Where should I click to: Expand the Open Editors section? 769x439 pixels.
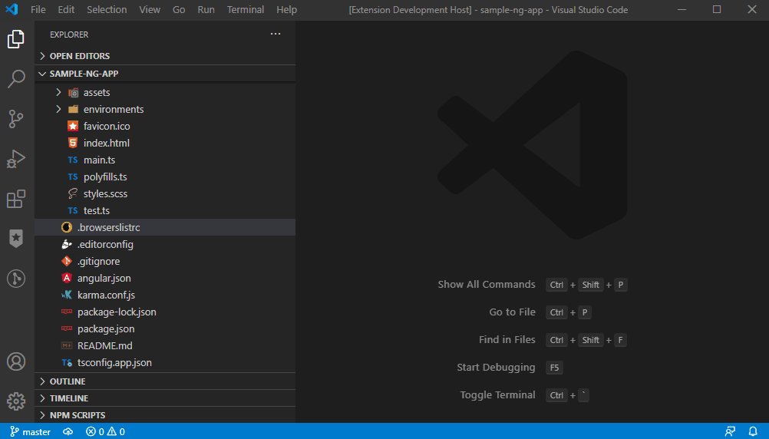[x=165, y=56]
